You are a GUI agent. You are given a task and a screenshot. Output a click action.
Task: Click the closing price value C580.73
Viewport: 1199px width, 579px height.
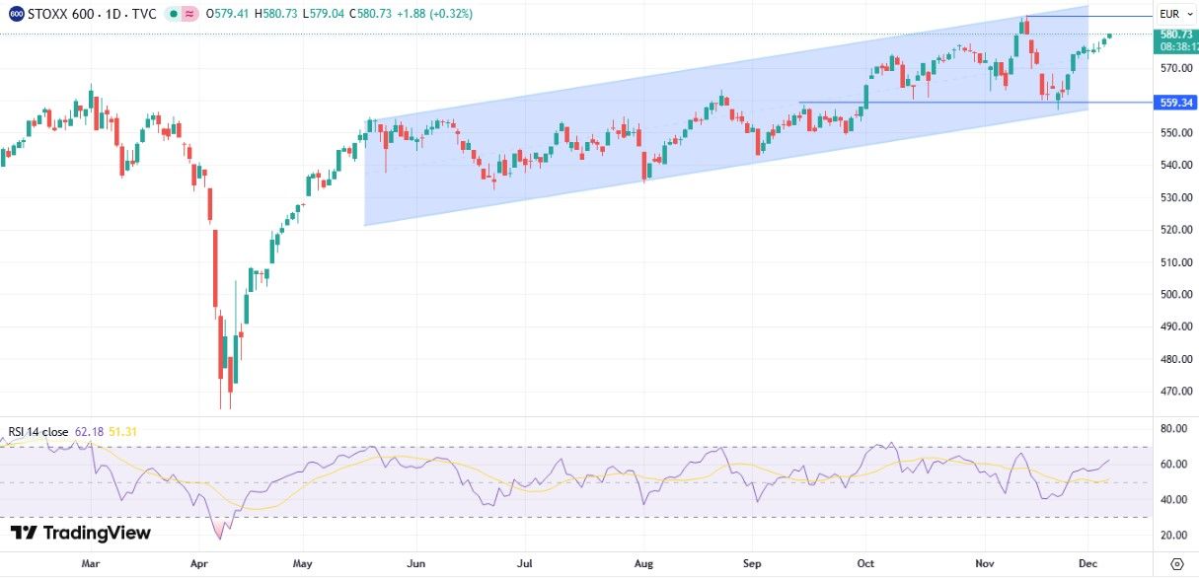369,14
